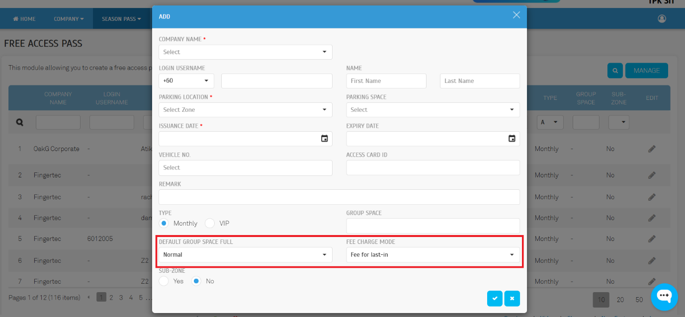Cancel the form with the blue X button

tap(512, 298)
